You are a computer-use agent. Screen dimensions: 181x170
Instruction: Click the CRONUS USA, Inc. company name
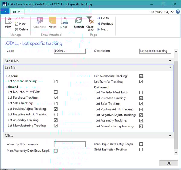[x=162, y=12]
